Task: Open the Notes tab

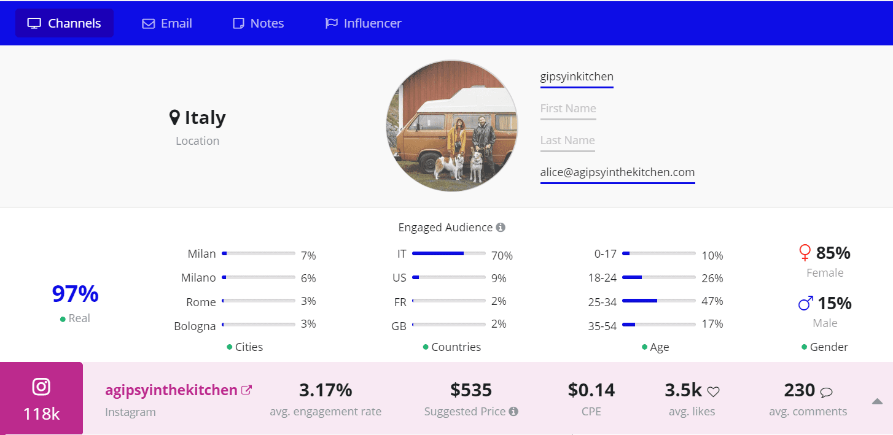Action: point(258,23)
